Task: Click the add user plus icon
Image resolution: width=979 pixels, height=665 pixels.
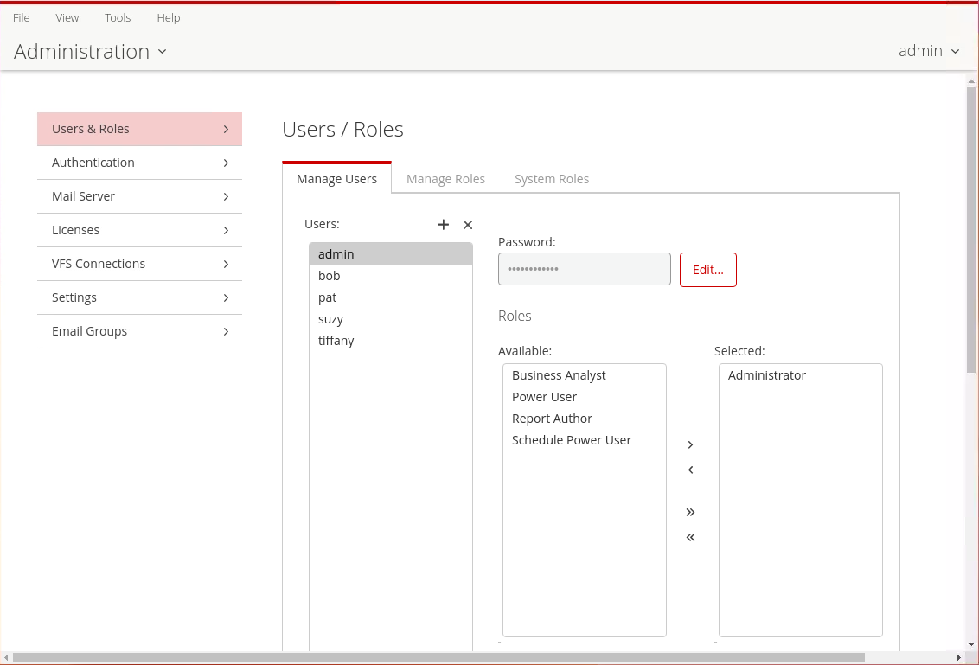Action: pyautogui.click(x=444, y=225)
